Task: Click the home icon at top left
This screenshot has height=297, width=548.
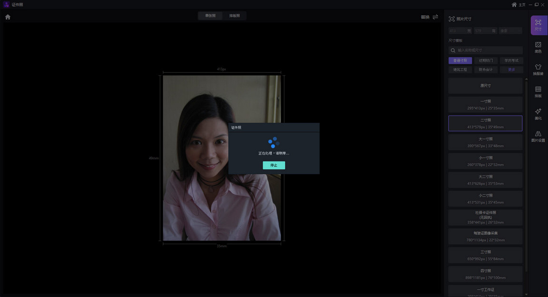Action: pos(8,17)
